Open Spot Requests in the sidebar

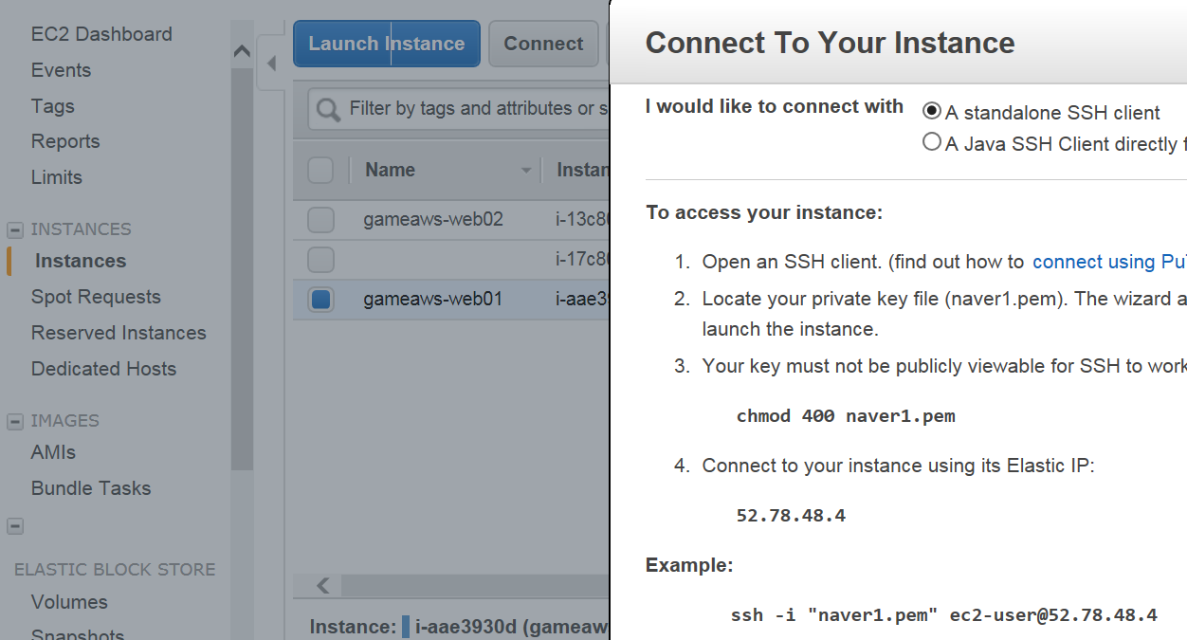click(96, 297)
